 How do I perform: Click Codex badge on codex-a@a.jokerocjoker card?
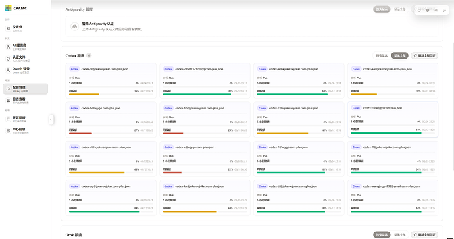pos(263,69)
